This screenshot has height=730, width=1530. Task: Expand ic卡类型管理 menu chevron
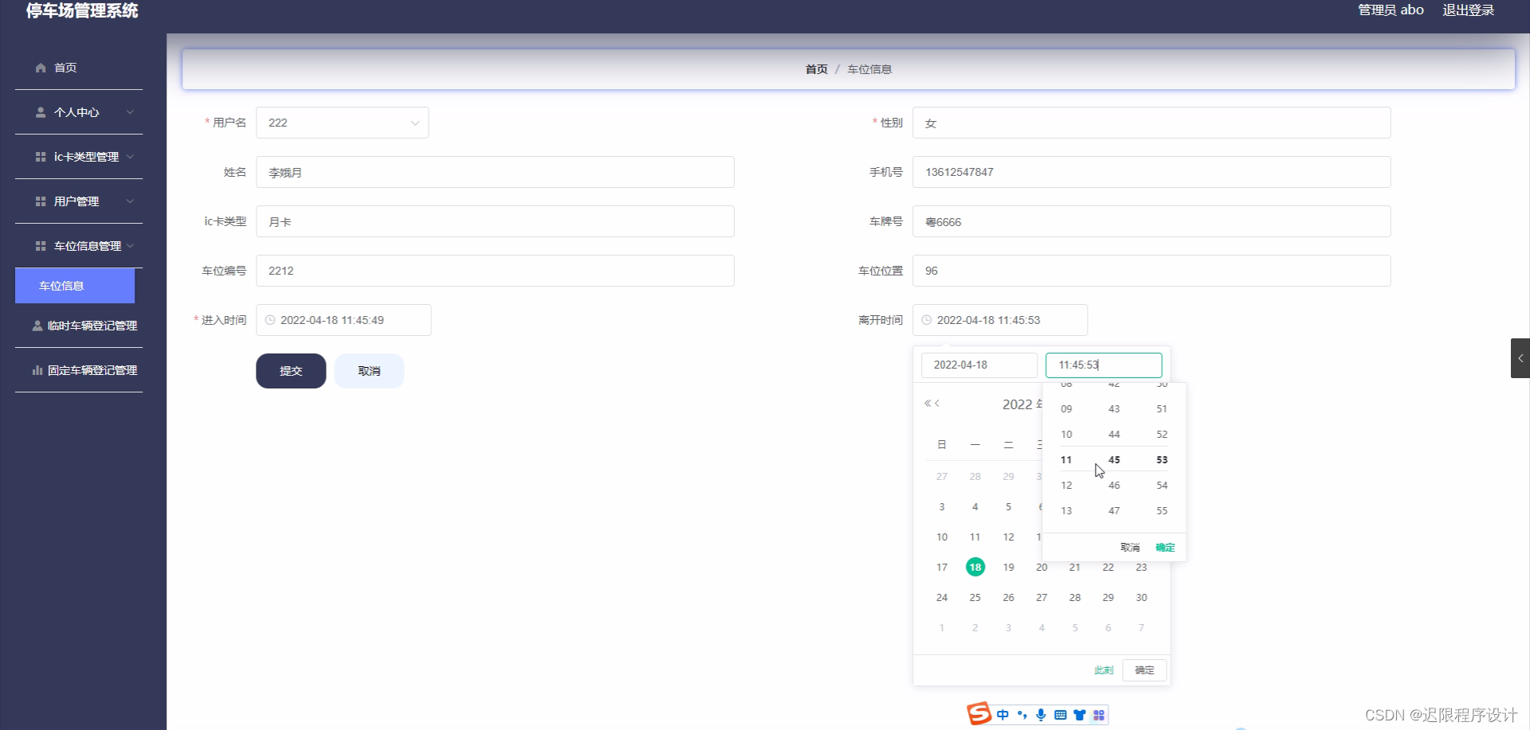point(130,157)
